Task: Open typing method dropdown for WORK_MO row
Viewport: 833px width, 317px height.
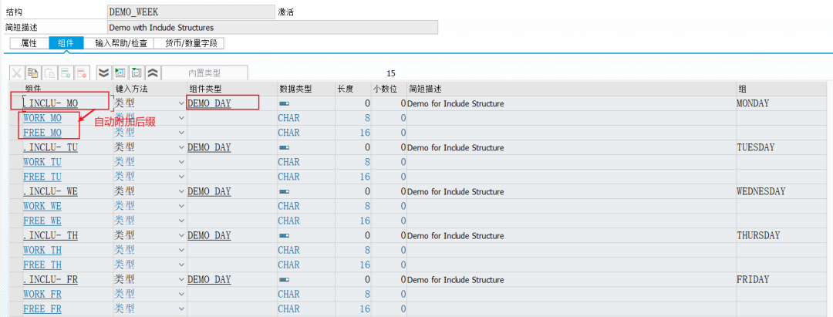Action: coord(182,118)
